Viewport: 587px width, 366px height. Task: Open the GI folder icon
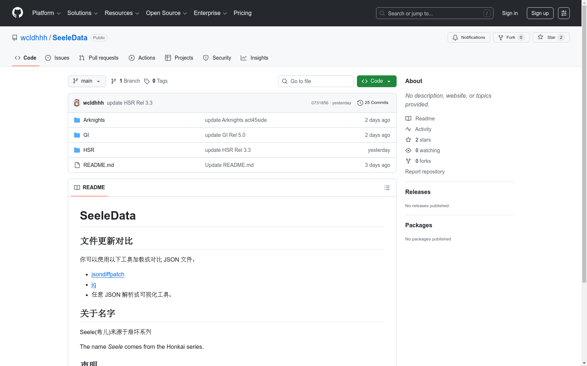(x=77, y=135)
